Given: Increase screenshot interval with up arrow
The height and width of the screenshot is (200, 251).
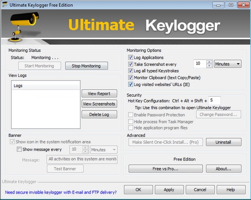Looking at the screenshot, I should pyautogui.click(x=209, y=62).
